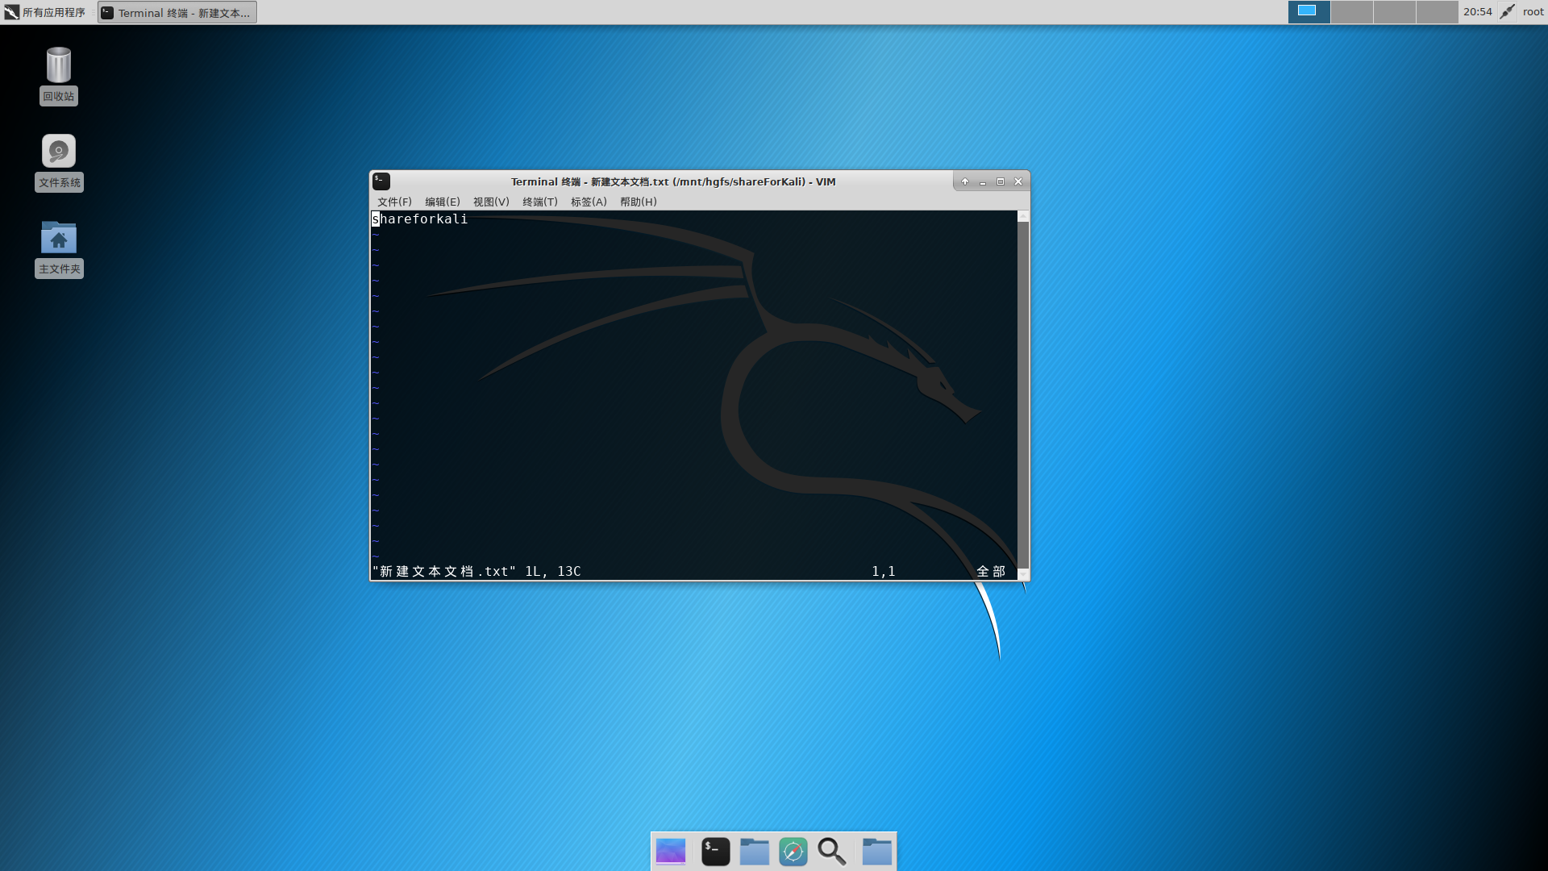Screen dimensions: 1548x871
Task: Switch to the third workspace
Action: 1394,12
